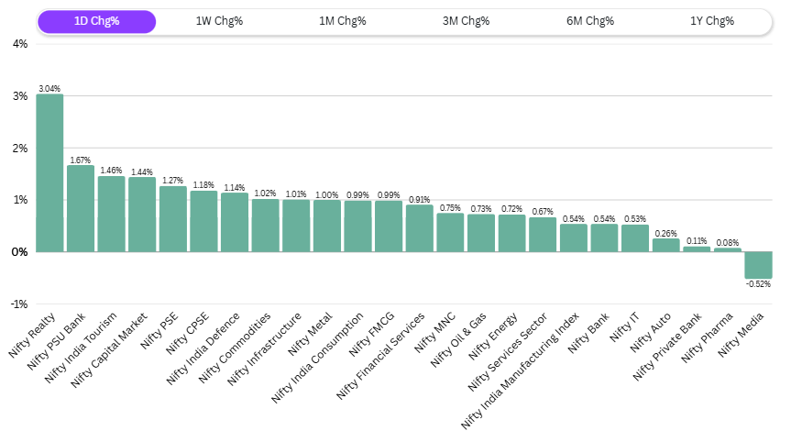This screenshot has width=791, height=442.
Task: Select the Nifty IT bar
Action: pos(634,238)
